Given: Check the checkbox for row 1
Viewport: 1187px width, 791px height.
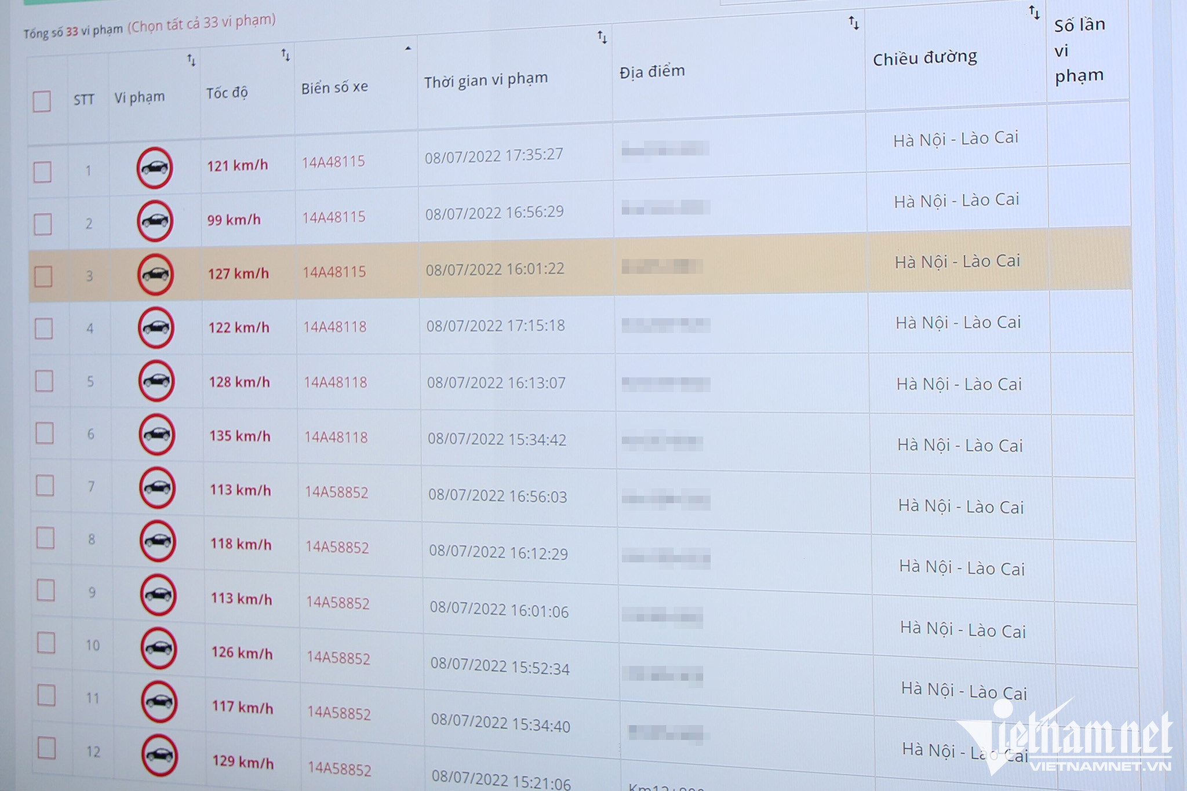Looking at the screenshot, I should coord(42,172).
